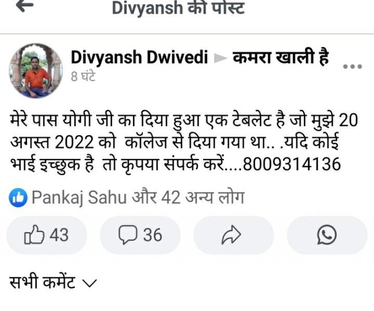374x311 pixels.
Task: Click the post text about टेबलेट
Action: [184, 142]
